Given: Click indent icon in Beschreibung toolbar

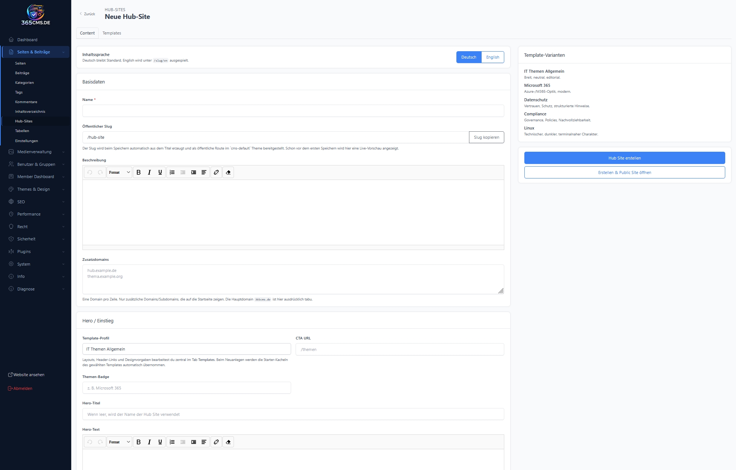Looking at the screenshot, I should (x=193, y=172).
